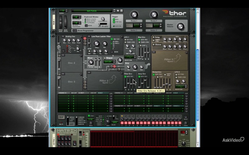Click the LFO 1 Rate knob
This screenshot has height=155, width=249.
coord(127,46)
